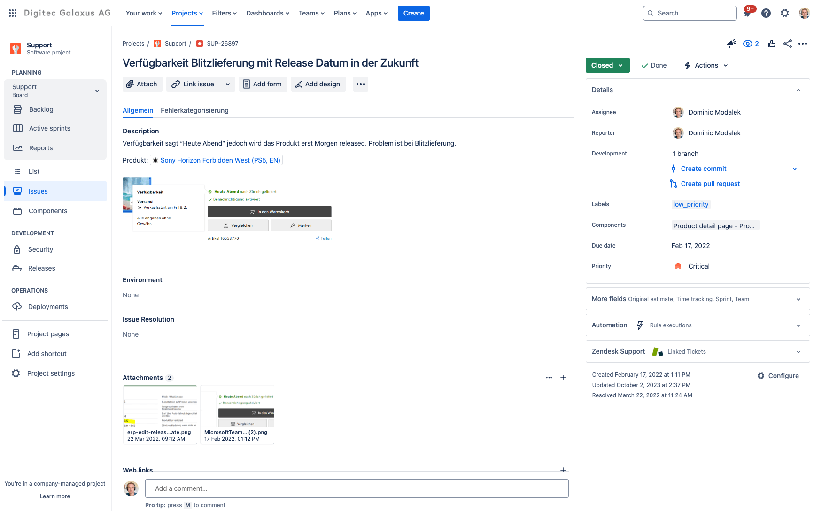Open Project pages in the sidebar

pyautogui.click(x=55, y=334)
